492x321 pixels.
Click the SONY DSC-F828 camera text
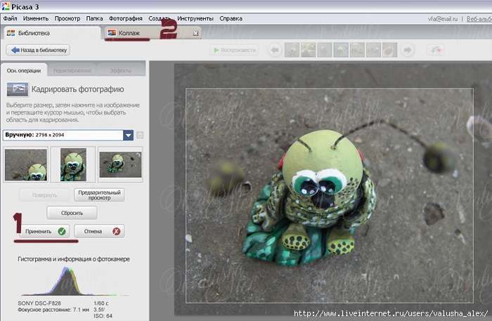tap(39, 303)
